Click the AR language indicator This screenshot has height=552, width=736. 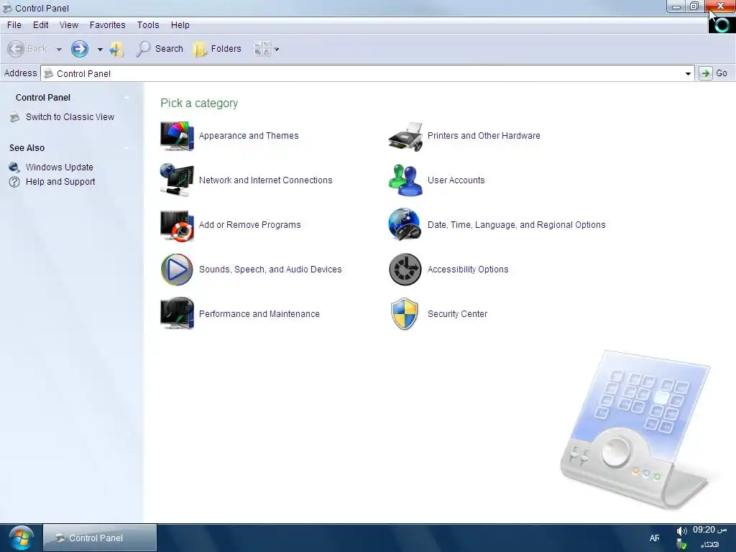click(x=654, y=538)
